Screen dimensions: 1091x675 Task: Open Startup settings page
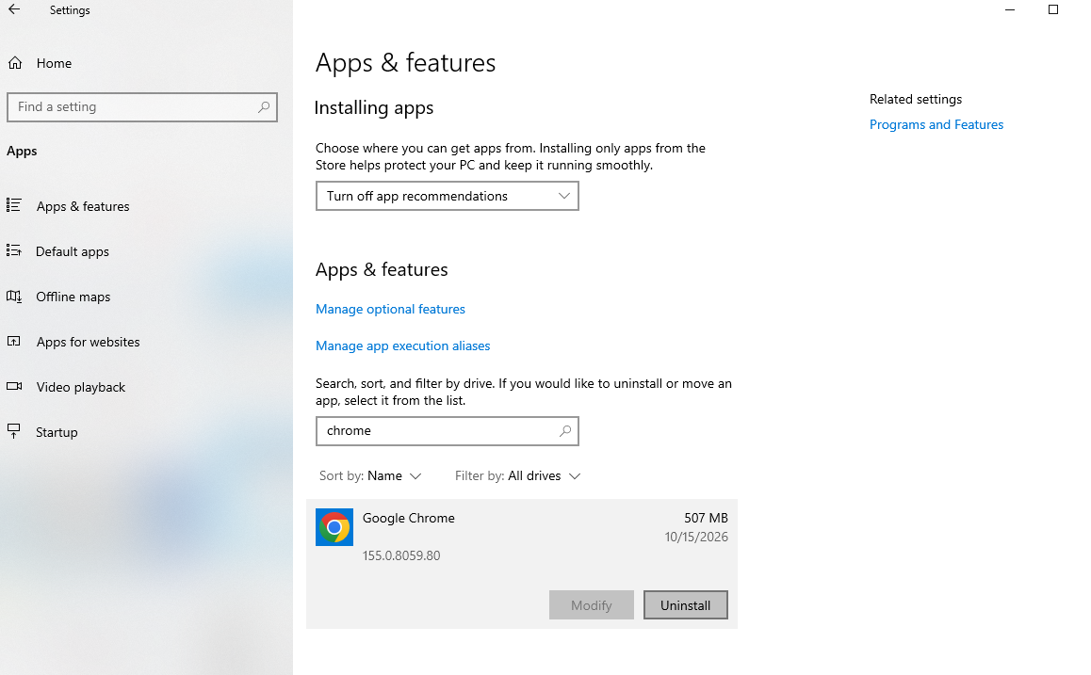click(57, 432)
